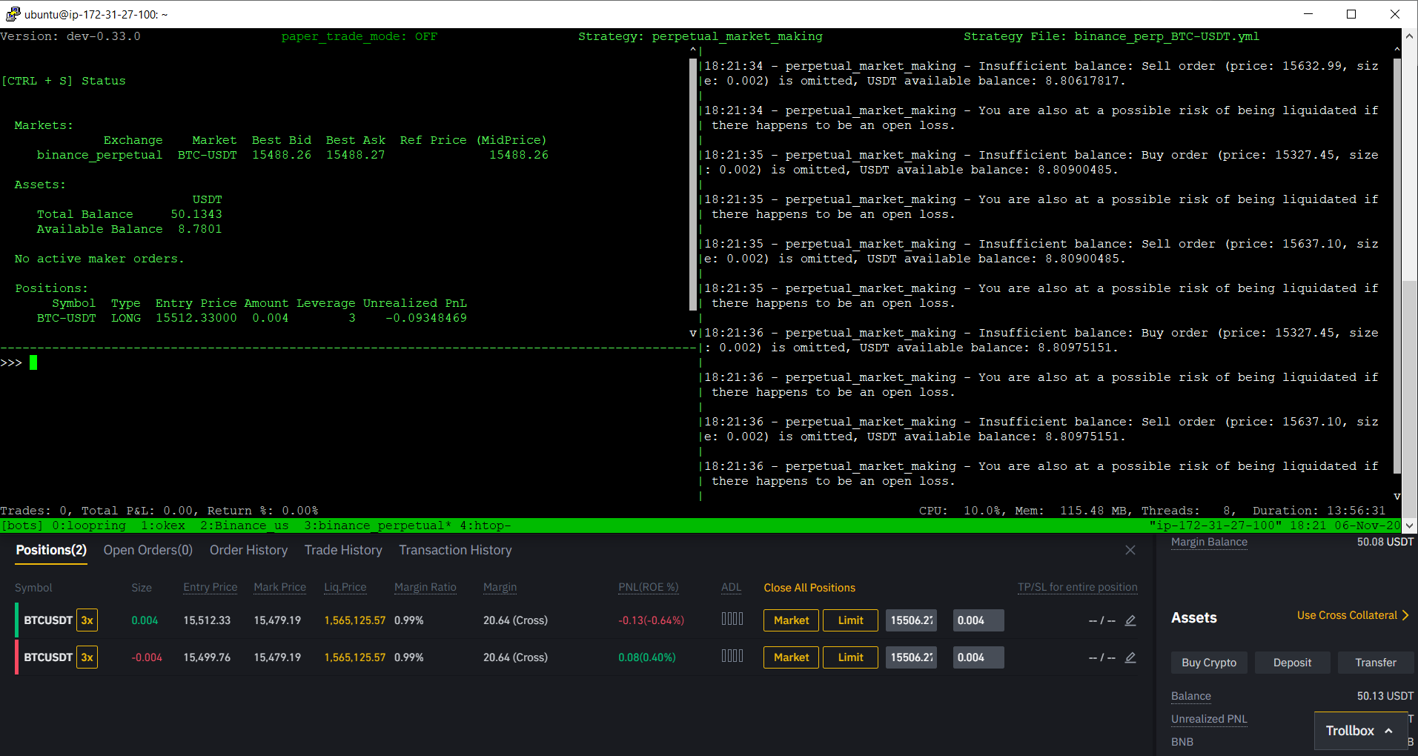Click Close All Positions
The height and width of the screenshot is (756, 1418).
point(809,587)
